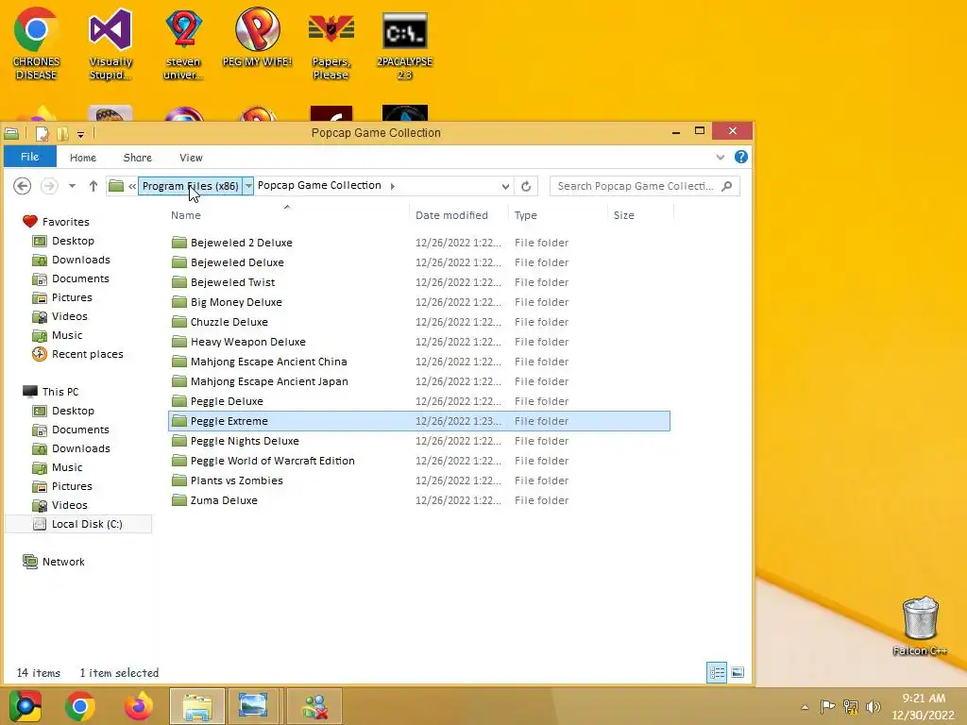Screen dimensions: 967x725
Task: Switch to the View ribbon tab
Action: click(191, 158)
